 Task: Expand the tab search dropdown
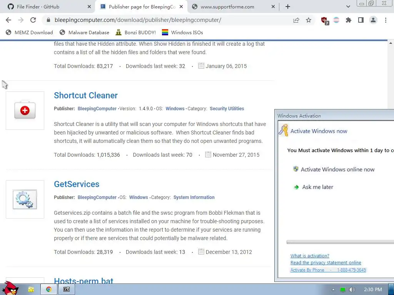(x=348, y=7)
